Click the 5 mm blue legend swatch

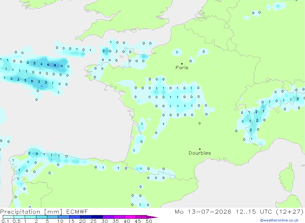click(x=52, y=217)
